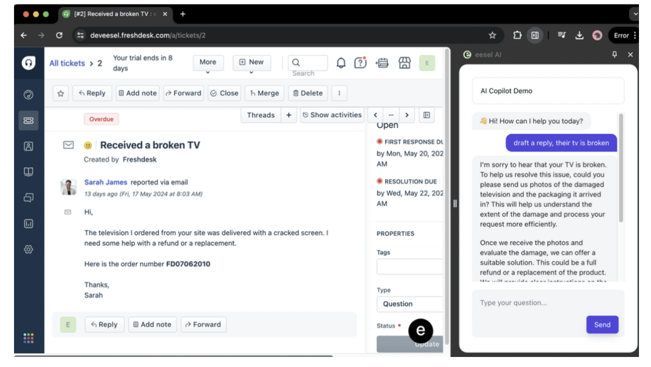651x367 pixels.
Task: Click the eesel chat scrollbar
Action: point(621,168)
